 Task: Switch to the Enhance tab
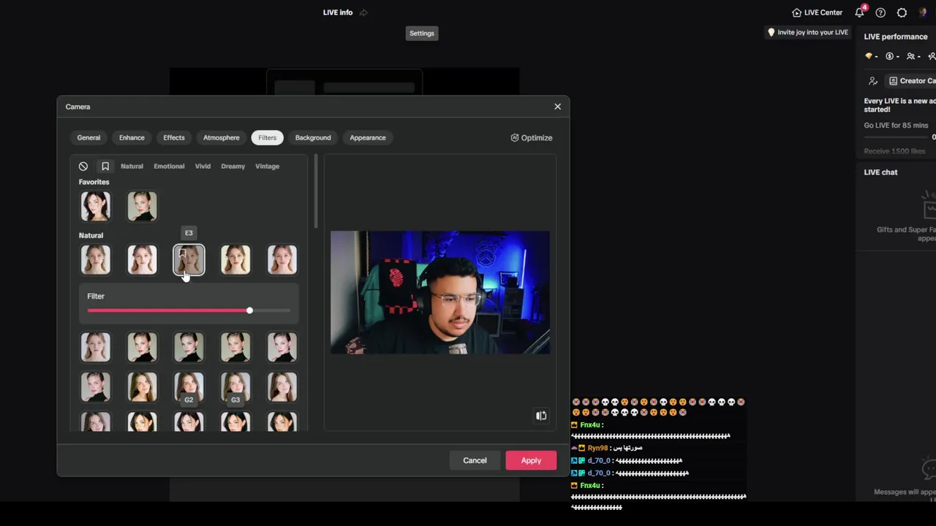point(132,137)
